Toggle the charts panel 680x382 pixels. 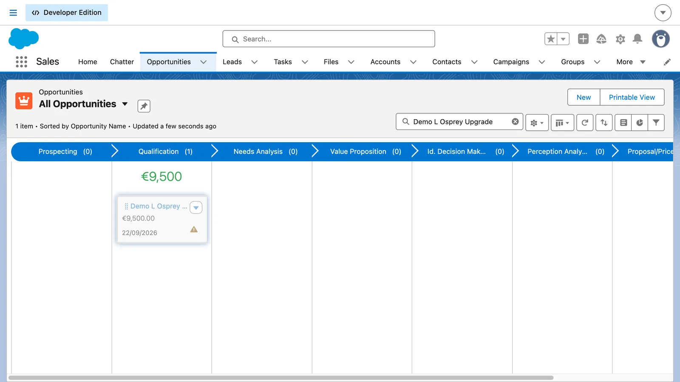click(640, 123)
